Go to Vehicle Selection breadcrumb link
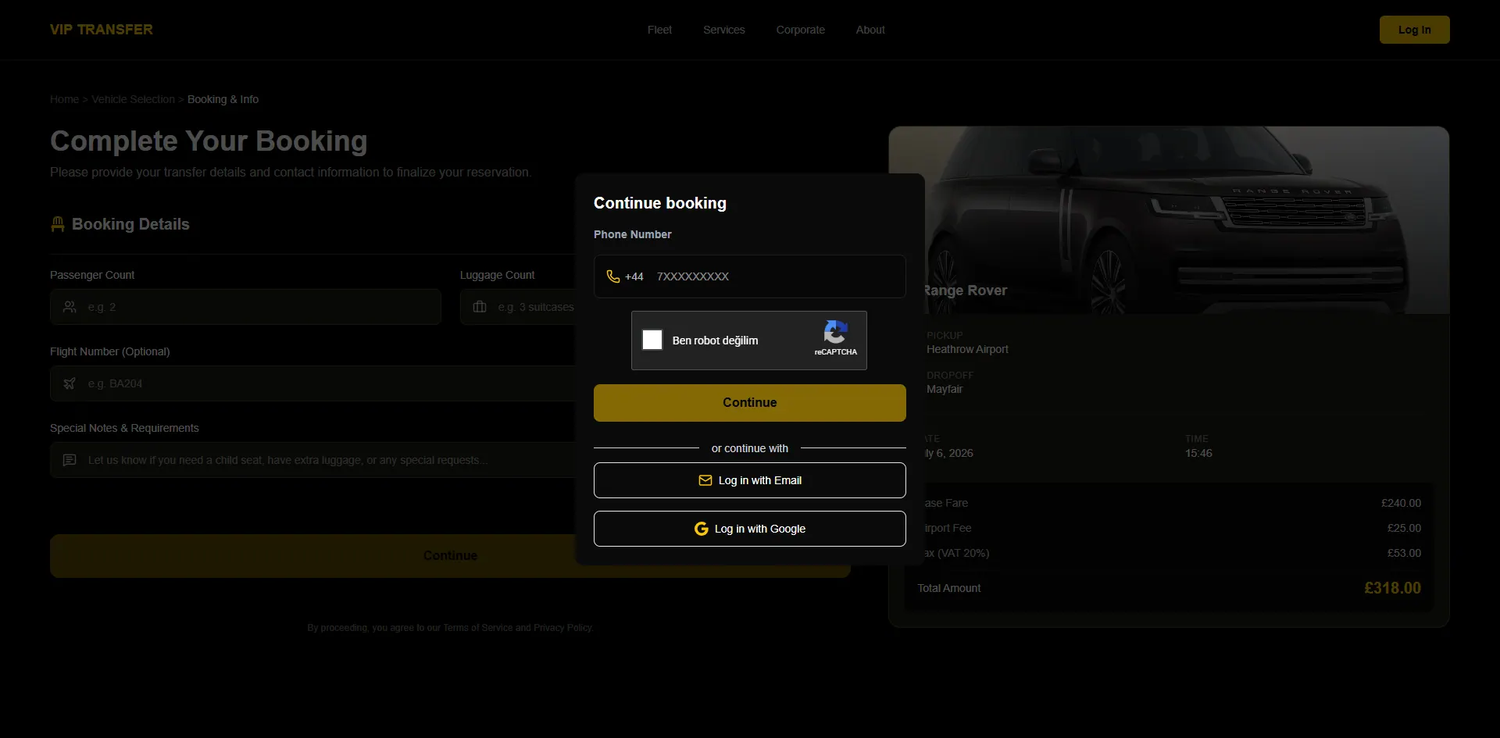 pos(133,99)
